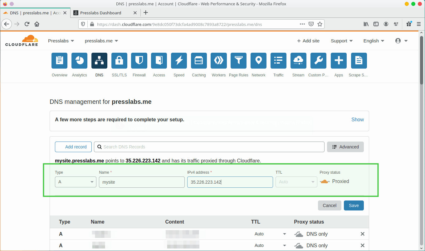Open the Access door icon
This screenshot has height=251, width=425.
pos(159,60)
